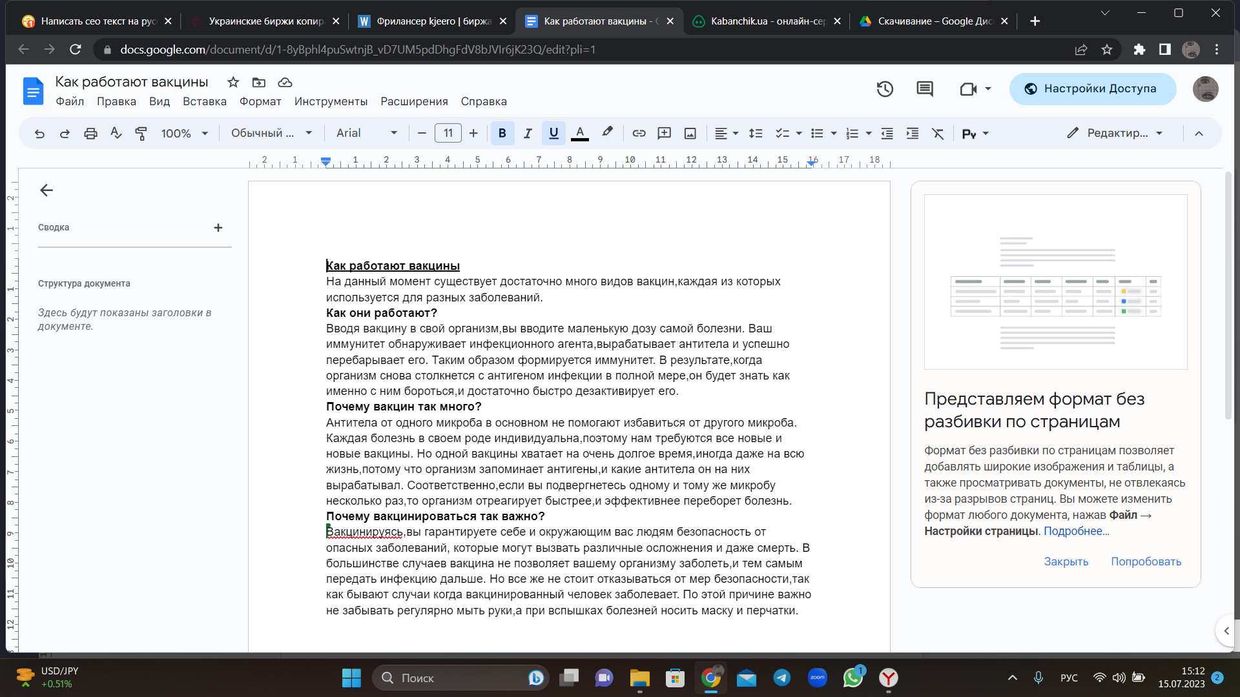
Task: Select the paint format roller icon
Action: (x=141, y=134)
